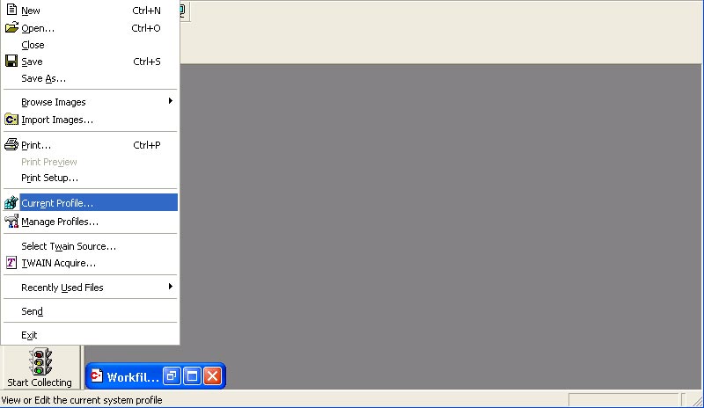704x408 pixels.
Task: Select the Close menu item
Action: [90, 45]
